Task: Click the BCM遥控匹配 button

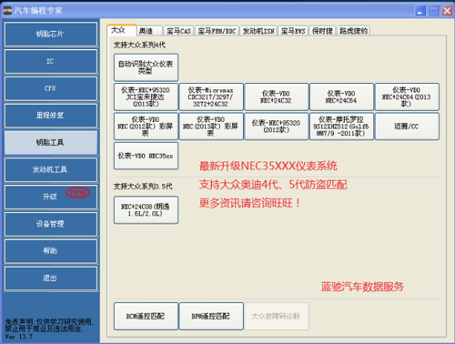Action: (x=146, y=316)
